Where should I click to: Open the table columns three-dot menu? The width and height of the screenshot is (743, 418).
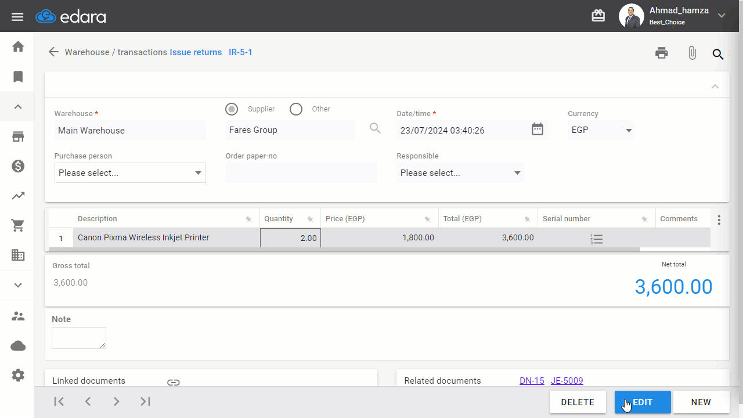coord(719,220)
